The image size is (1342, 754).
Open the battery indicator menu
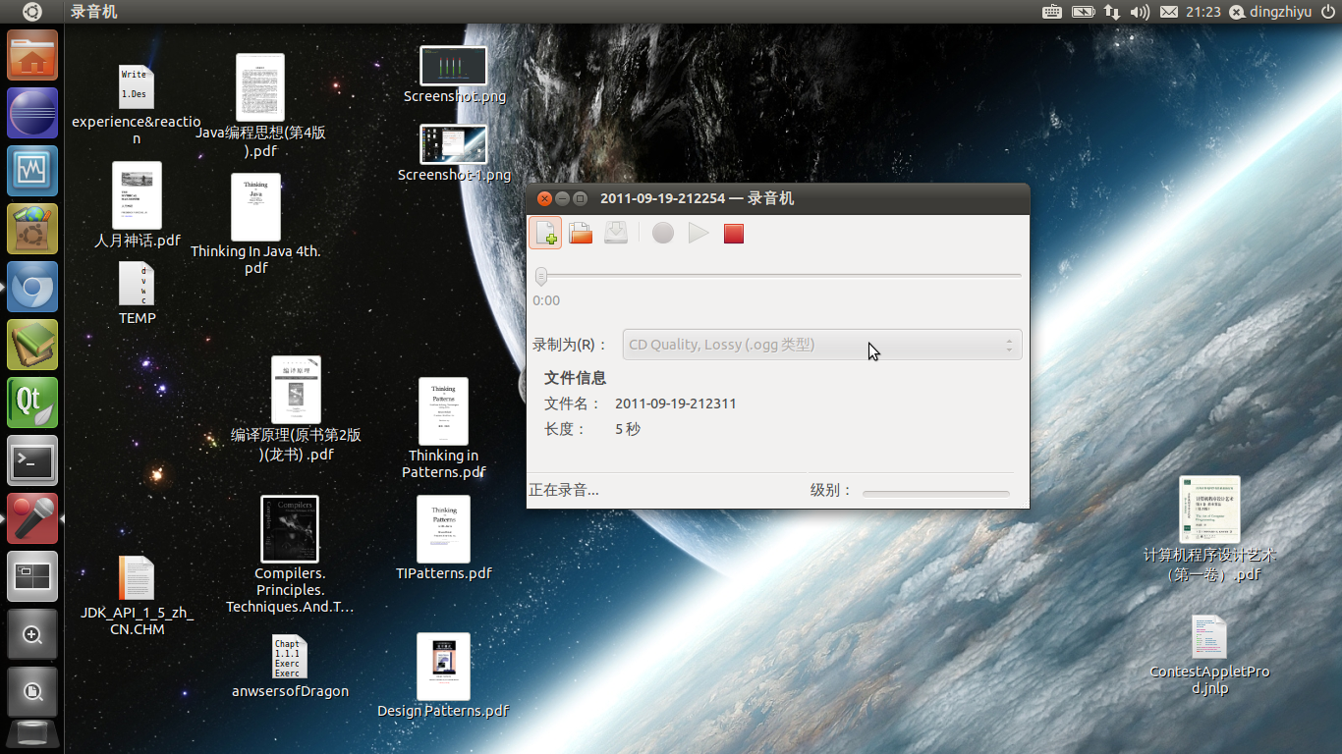click(x=1083, y=12)
